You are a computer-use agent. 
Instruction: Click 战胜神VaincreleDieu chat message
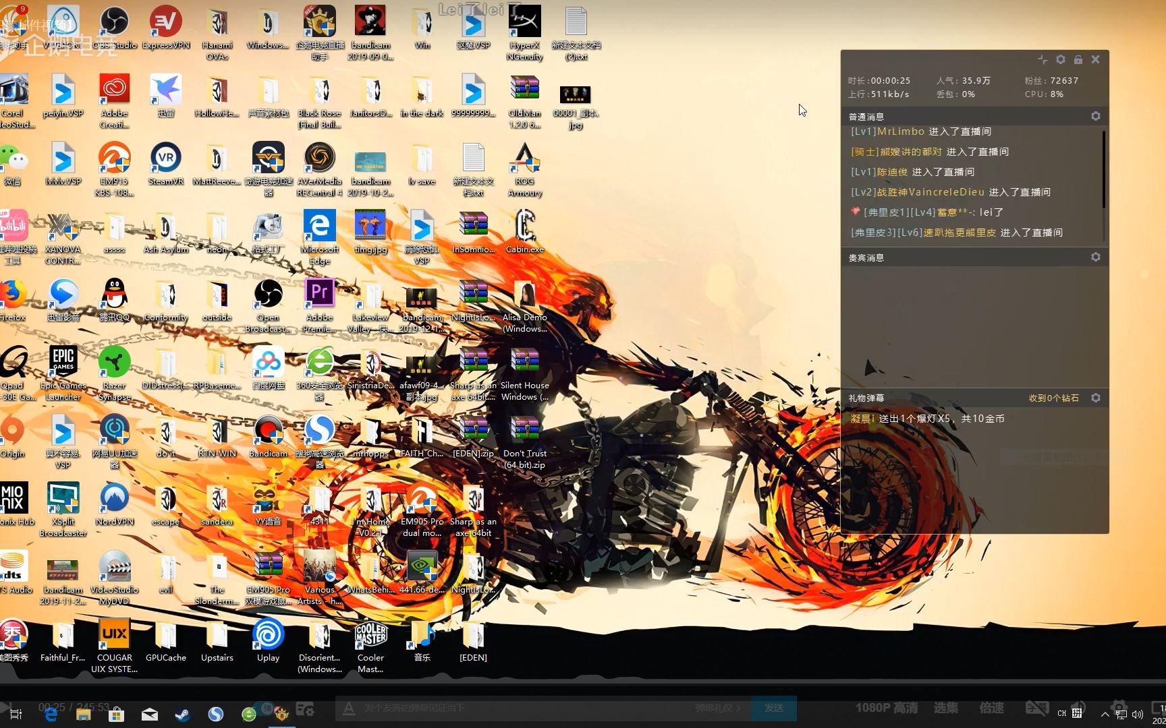point(950,192)
